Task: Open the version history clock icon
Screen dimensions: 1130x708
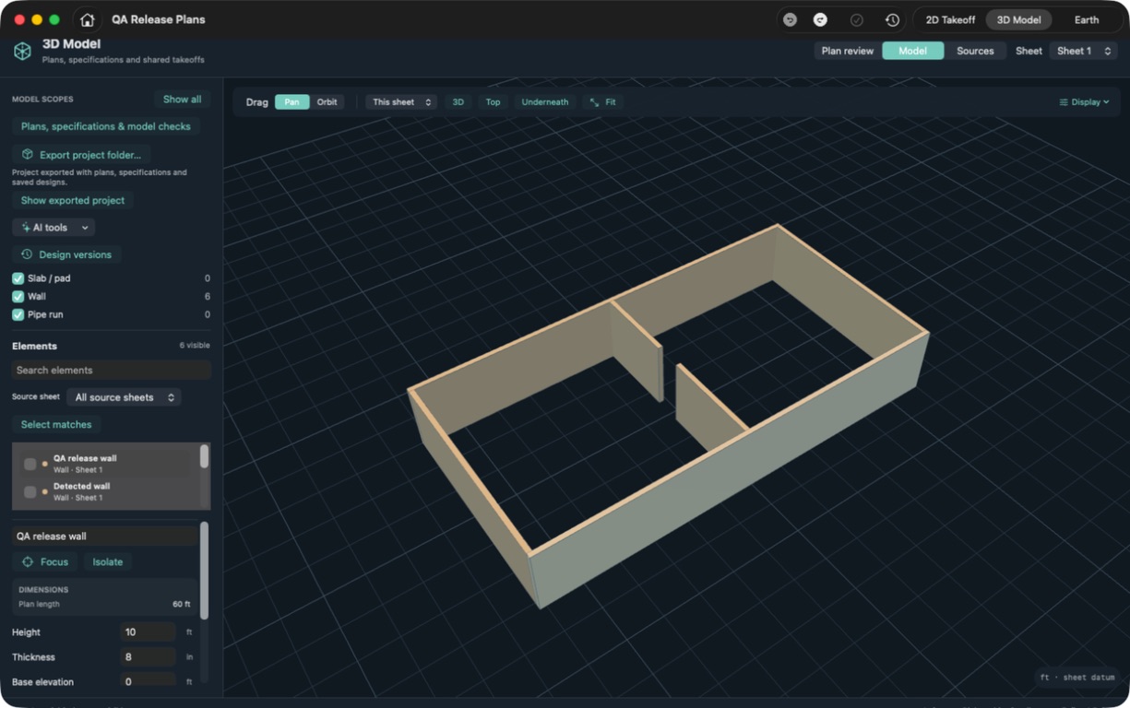Action: point(892,19)
